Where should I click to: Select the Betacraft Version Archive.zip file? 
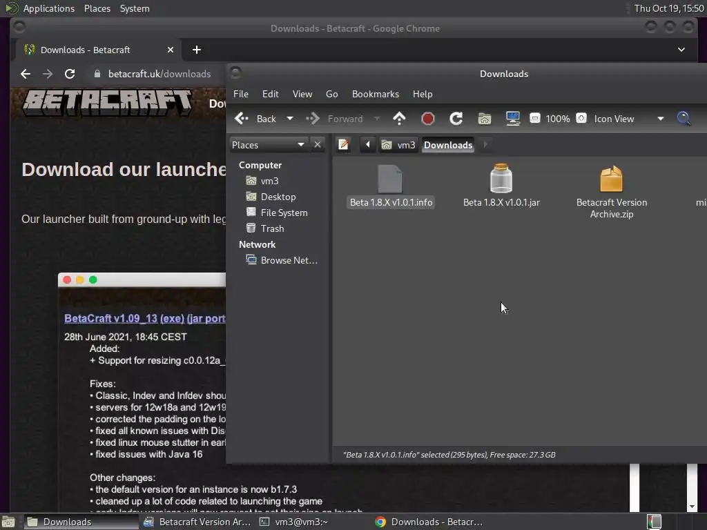pyautogui.click(x=612, y=192)
